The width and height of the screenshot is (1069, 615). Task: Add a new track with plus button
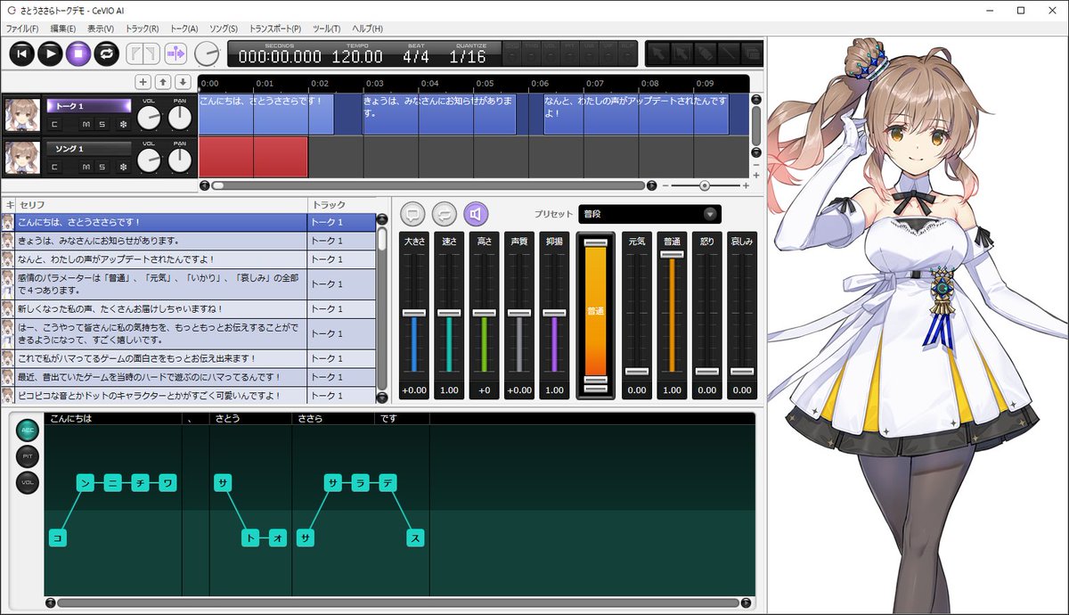point(143,82)
